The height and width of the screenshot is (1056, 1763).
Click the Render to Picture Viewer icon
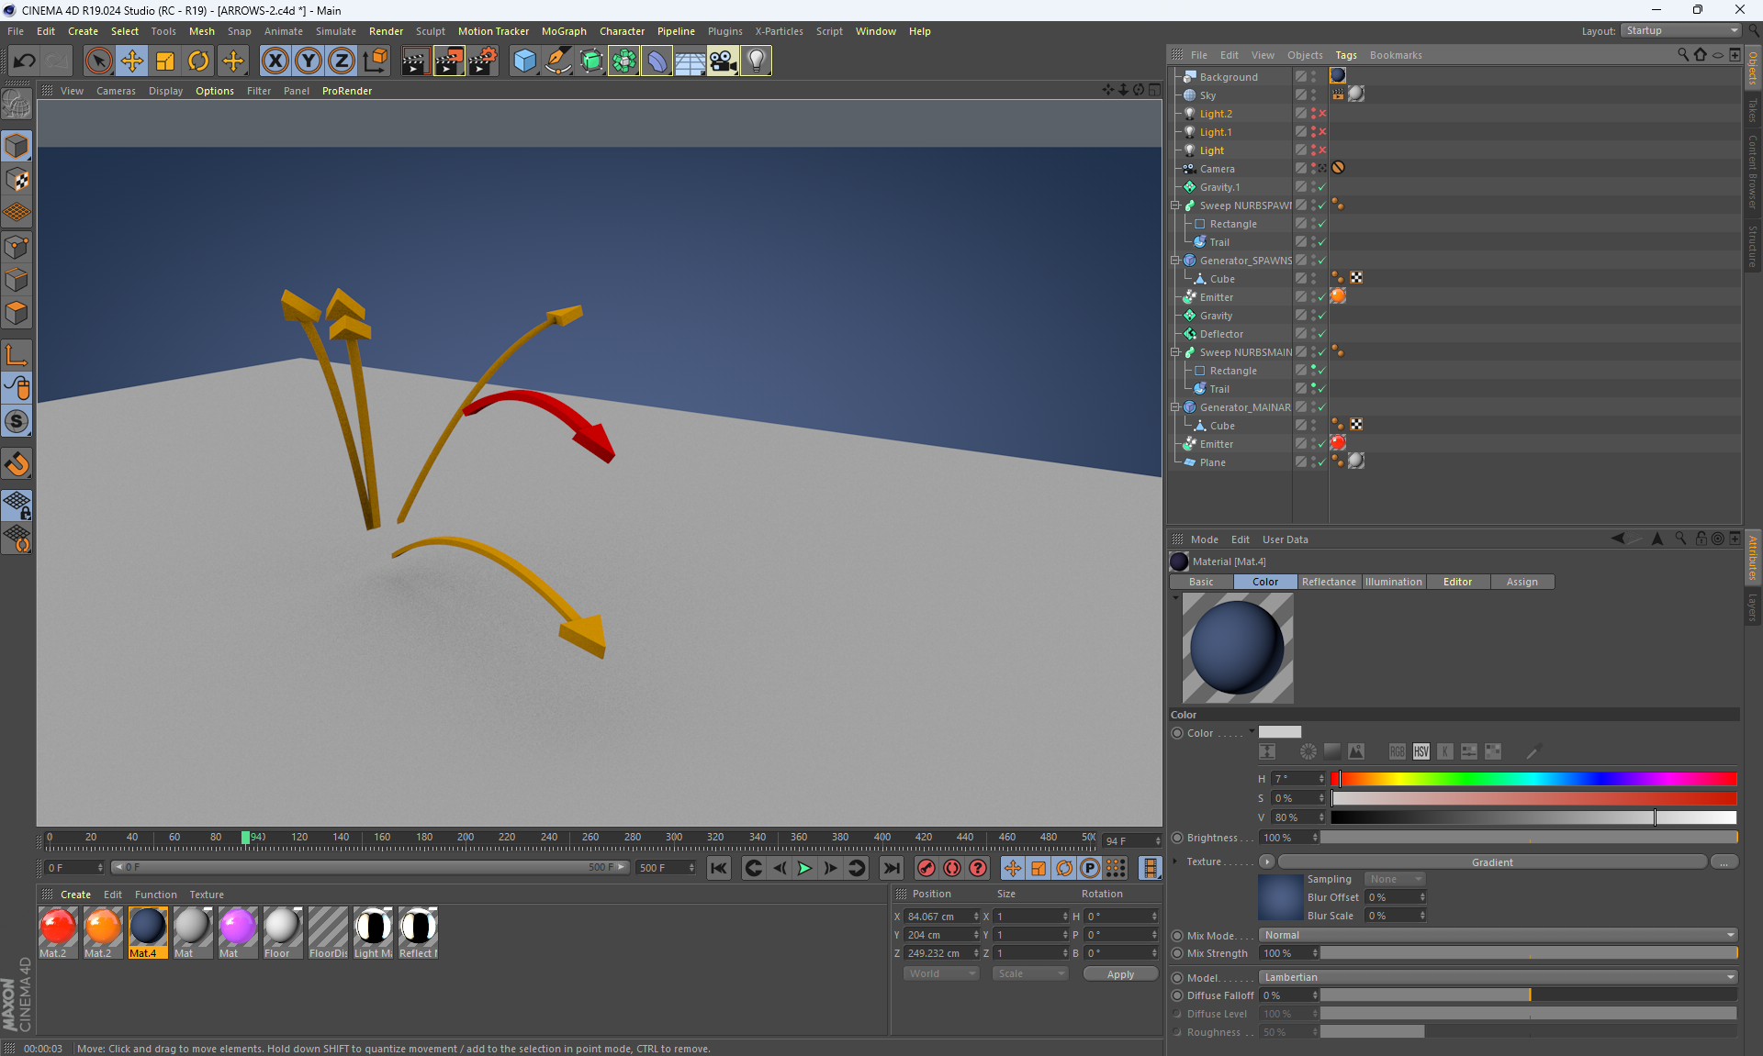(448, 61)
